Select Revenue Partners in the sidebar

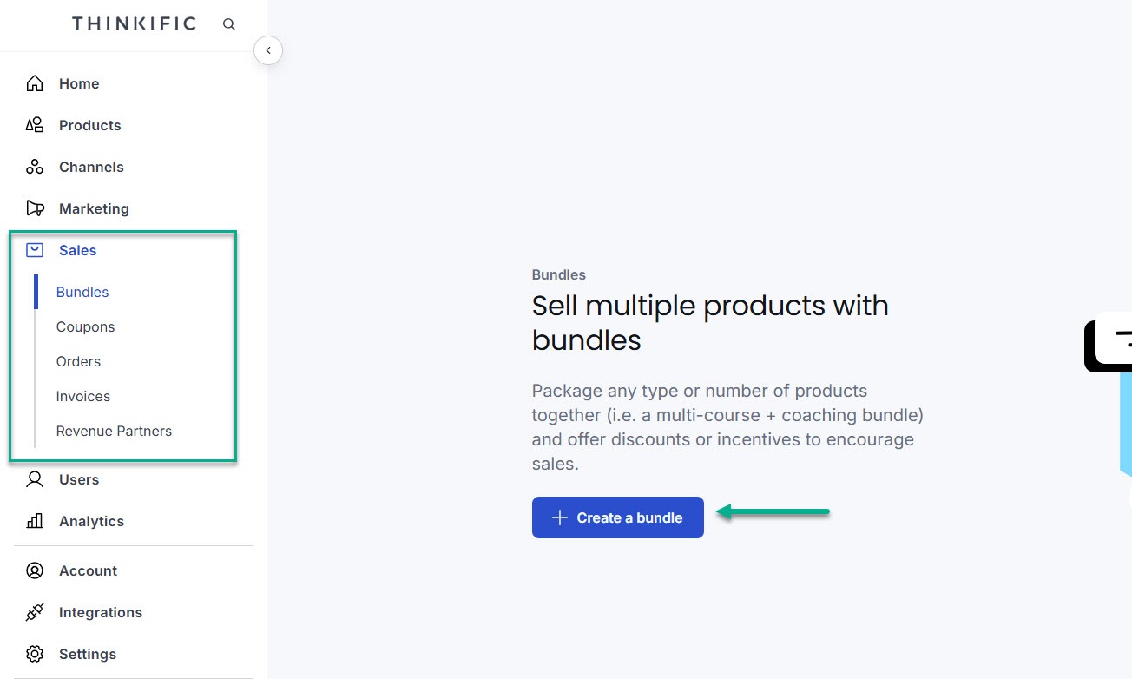(114, 431)
